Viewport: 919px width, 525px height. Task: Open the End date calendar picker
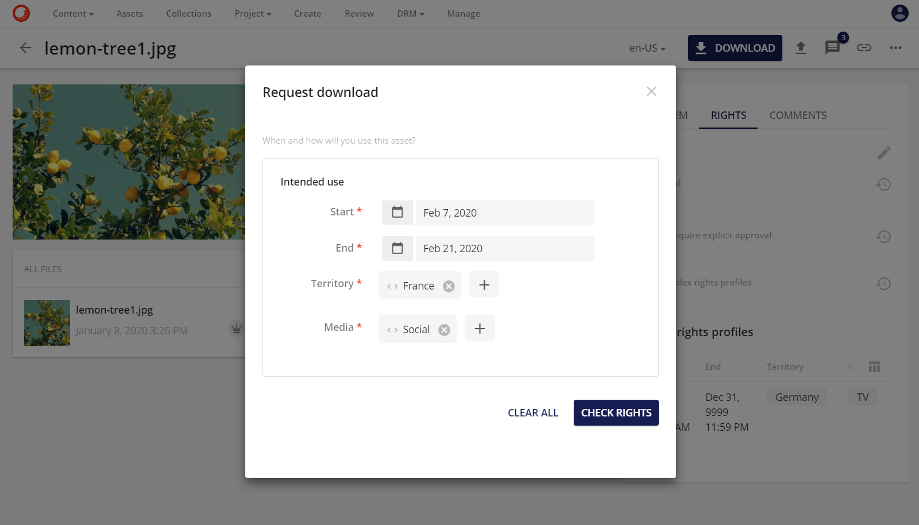(x=397, y=248)
